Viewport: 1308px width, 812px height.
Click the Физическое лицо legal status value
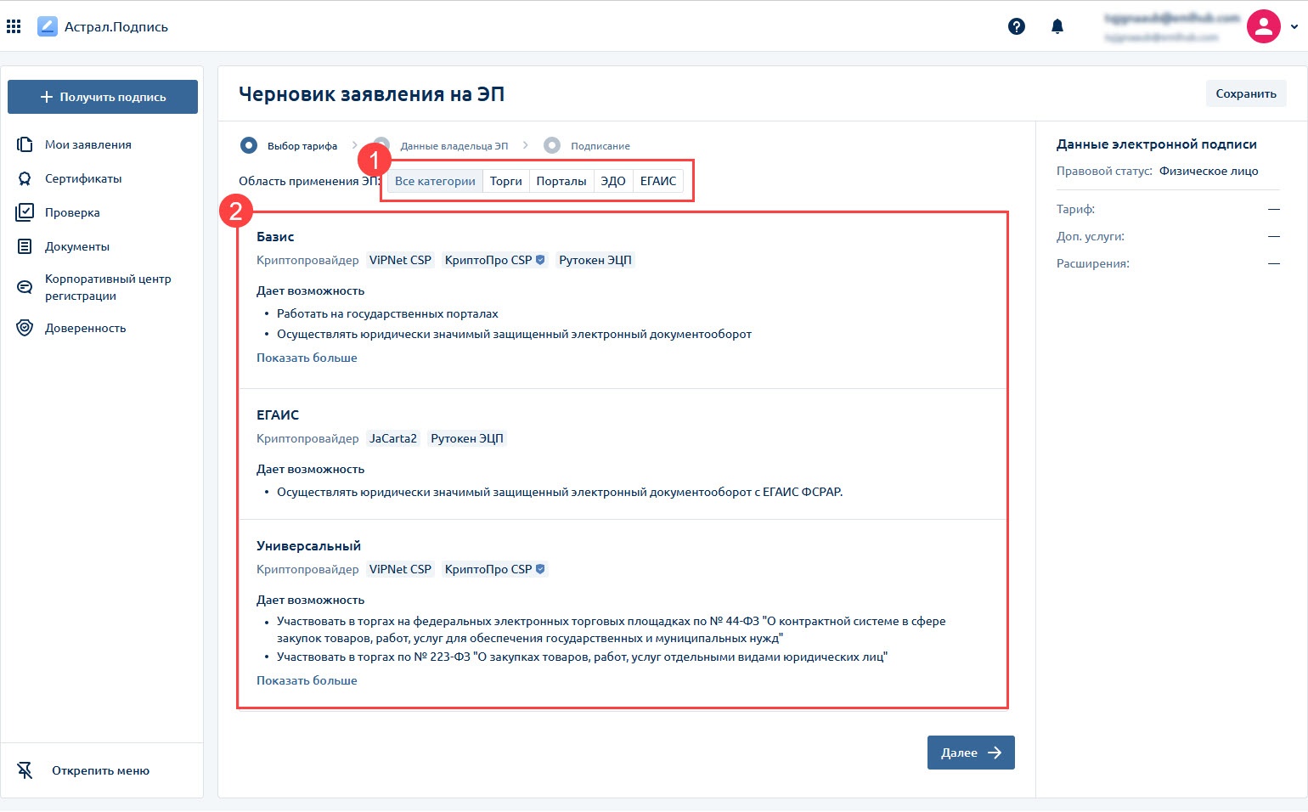1209,171
